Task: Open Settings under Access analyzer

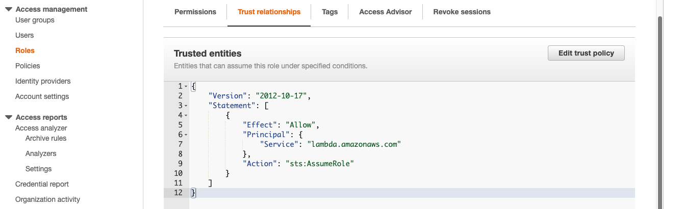Action: (x=39, y=169)
